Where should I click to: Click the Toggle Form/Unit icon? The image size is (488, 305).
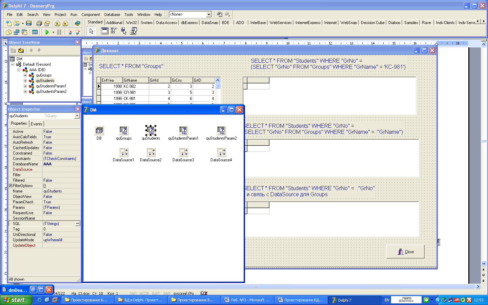tap(25, 32)
